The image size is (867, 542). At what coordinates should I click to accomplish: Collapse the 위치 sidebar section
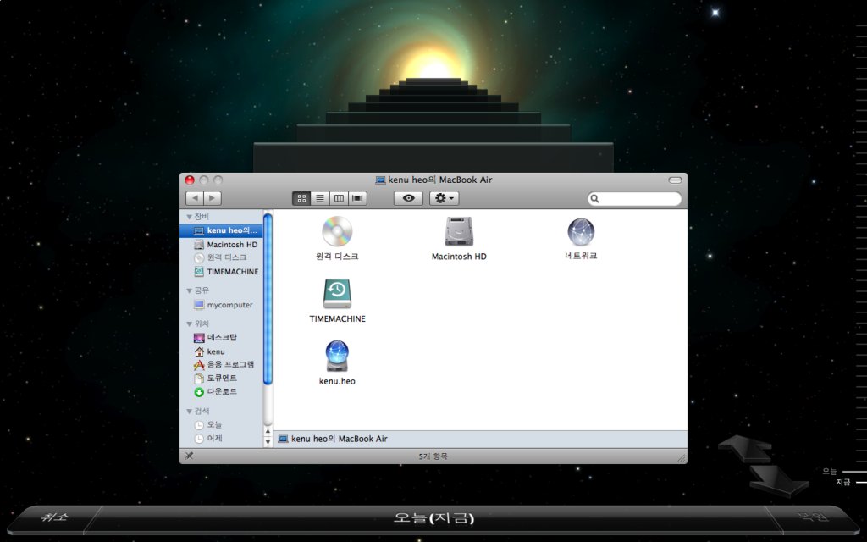[x=189, y=324]
